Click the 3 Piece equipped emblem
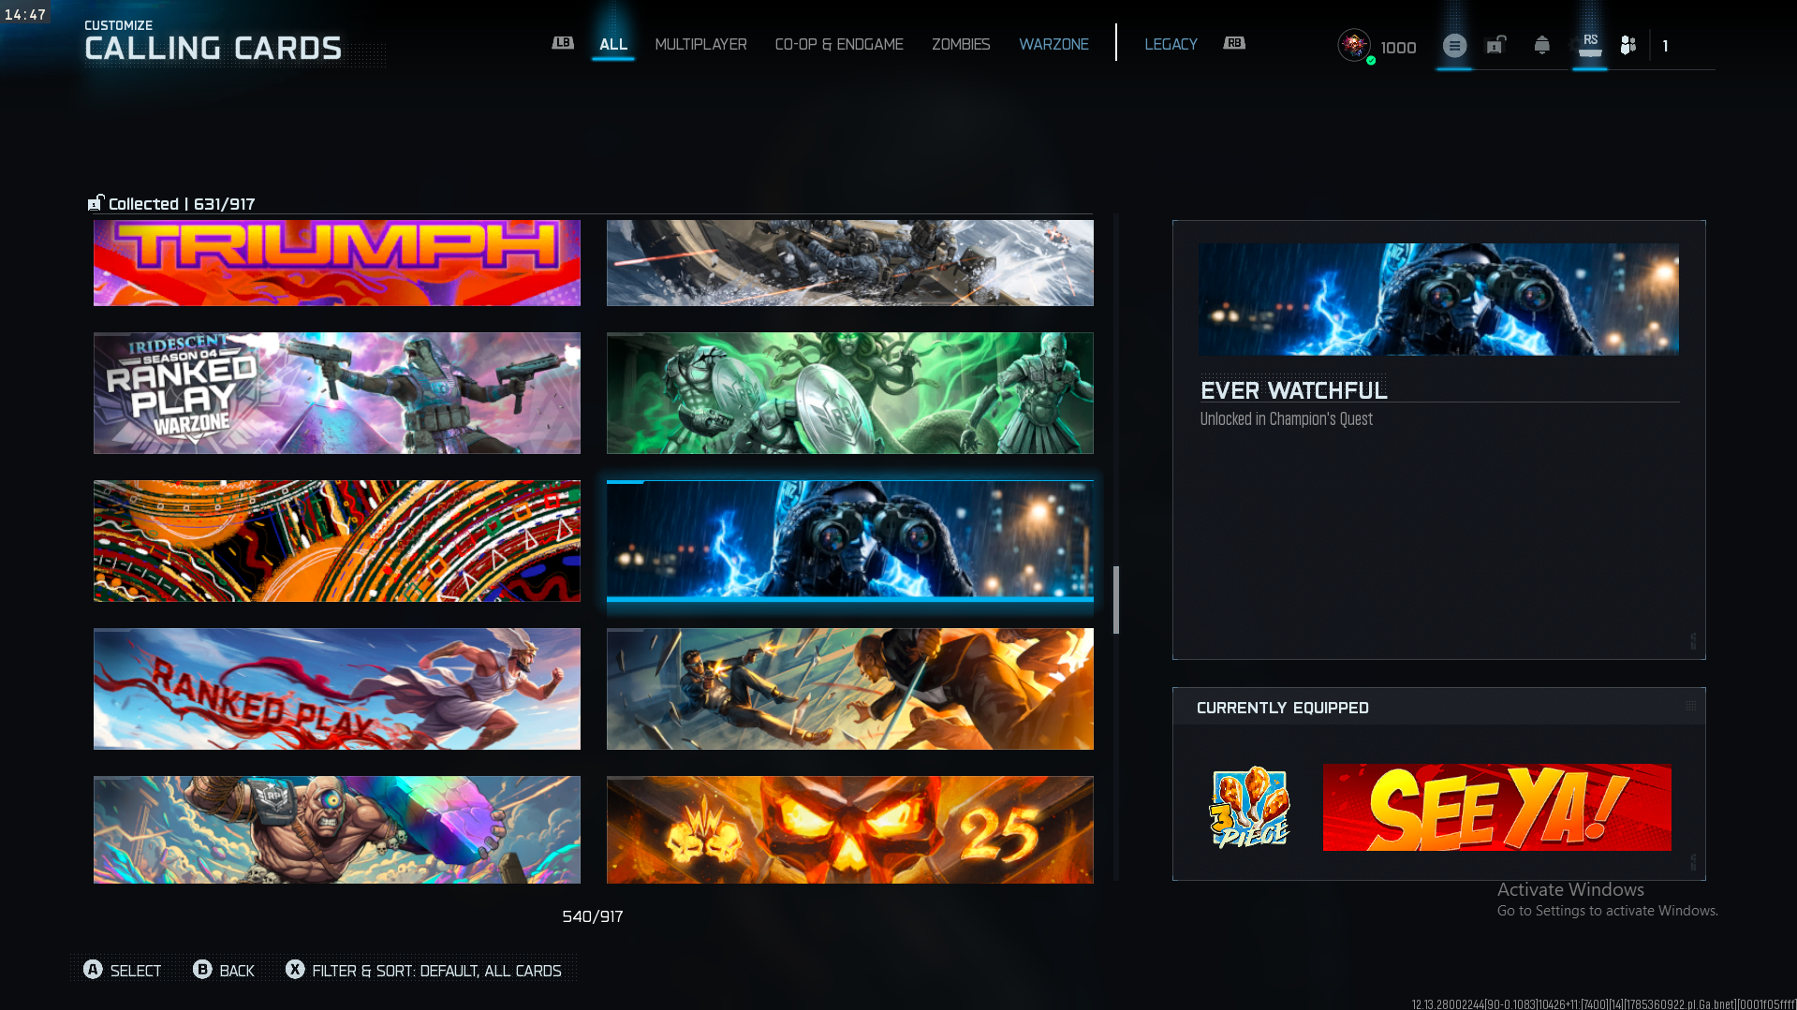 click(x=1249, y=808)
